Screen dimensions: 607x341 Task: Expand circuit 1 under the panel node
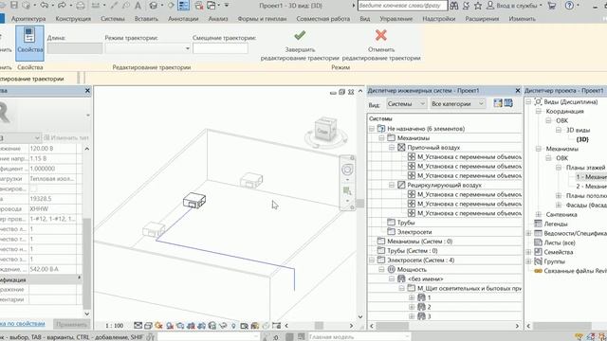coord(412,297)
